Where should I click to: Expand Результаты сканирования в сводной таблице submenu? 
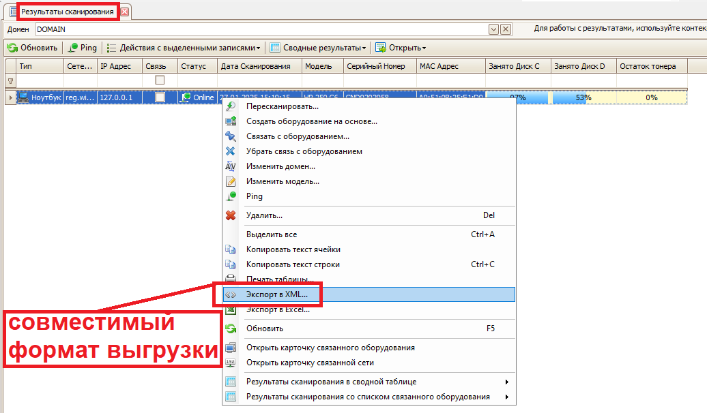tap(507, 382)
